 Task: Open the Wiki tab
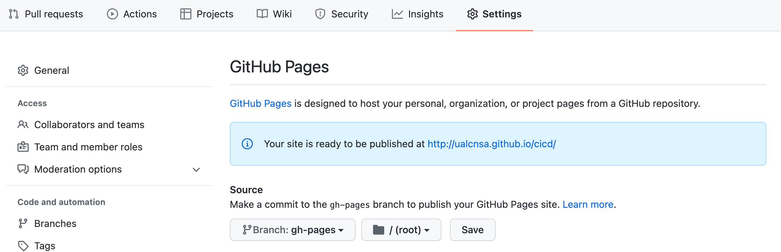[x=274, y=14]
